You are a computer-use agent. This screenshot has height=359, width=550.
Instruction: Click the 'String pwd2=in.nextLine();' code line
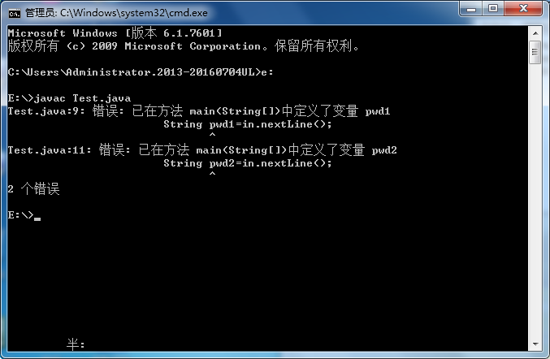coord(247,163)
